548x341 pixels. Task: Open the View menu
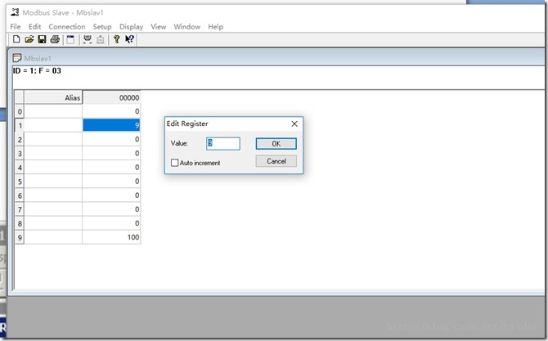(x=159, y=26)
